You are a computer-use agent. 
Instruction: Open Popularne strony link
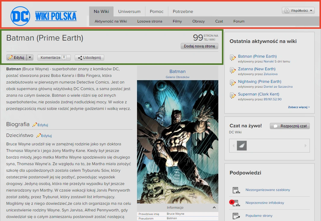click(259, 216)
